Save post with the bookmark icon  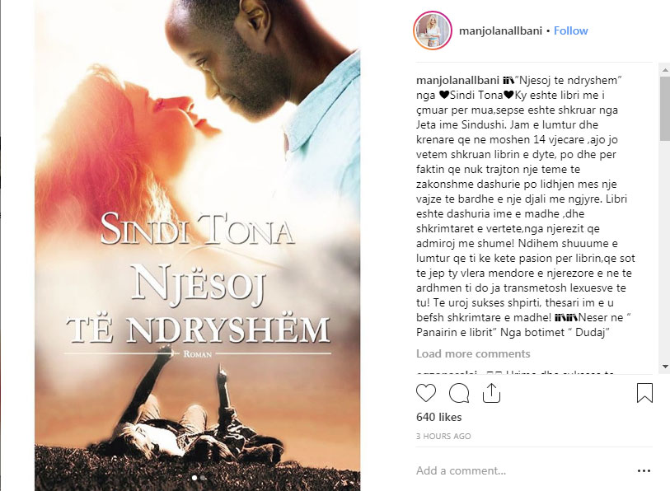[x=644, y=393]
